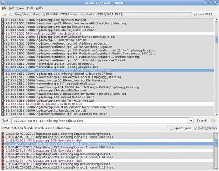Open the File menu
Viewport: 219px width, 171px height.
tap(4, 8)
